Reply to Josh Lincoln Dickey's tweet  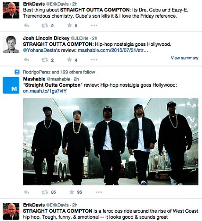pyautogui.click(x=26, y=60)
